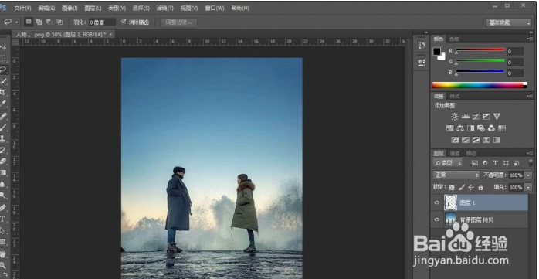Screen dimensions: 539x279
Task: Toggle lock image pixels brush icon
Action: 462,188
